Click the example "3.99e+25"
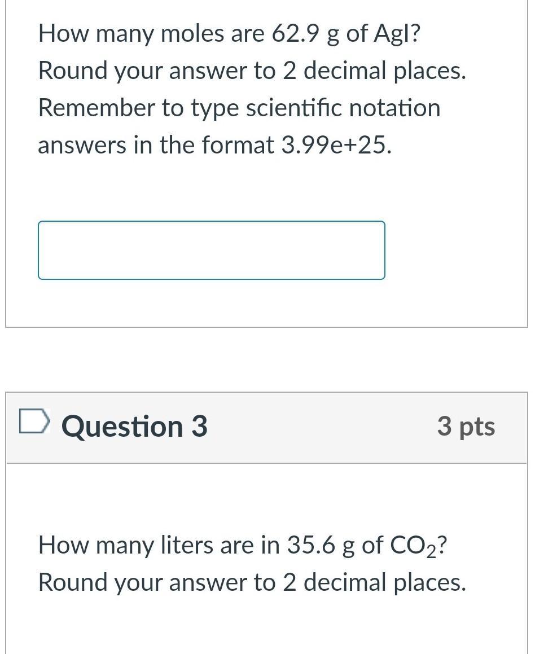Image resolution: width=557 pixels, height=654 pixels. tap(335, 145)
